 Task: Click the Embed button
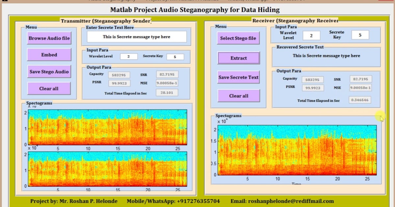point(49,55)
